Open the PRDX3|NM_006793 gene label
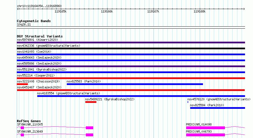Image resolution: width=253 pixels, height=138 pixels. click(199, 131)
